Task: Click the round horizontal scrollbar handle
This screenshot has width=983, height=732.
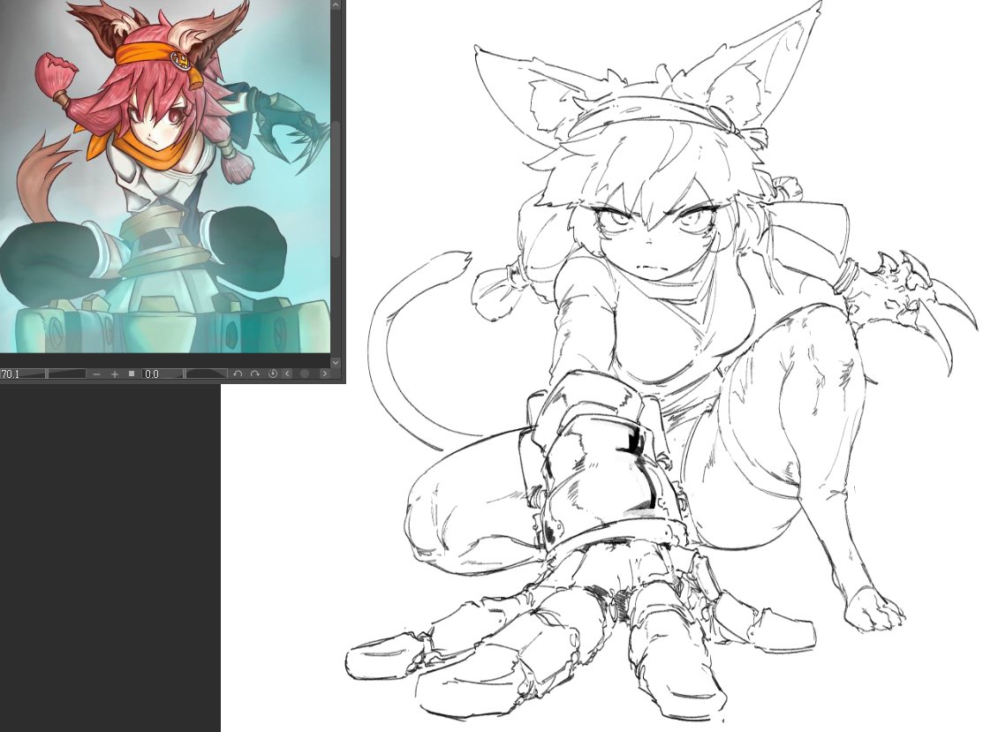Action: pos(306,374)
